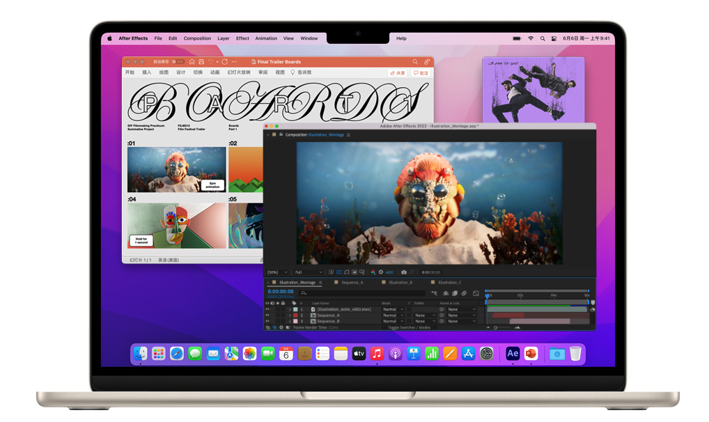Open Podcasts from the Dock
The height and width of the screenshot is (422, 709).
coord(395,353)
